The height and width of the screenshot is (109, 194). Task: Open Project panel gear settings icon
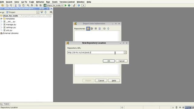tap(51, 12)
